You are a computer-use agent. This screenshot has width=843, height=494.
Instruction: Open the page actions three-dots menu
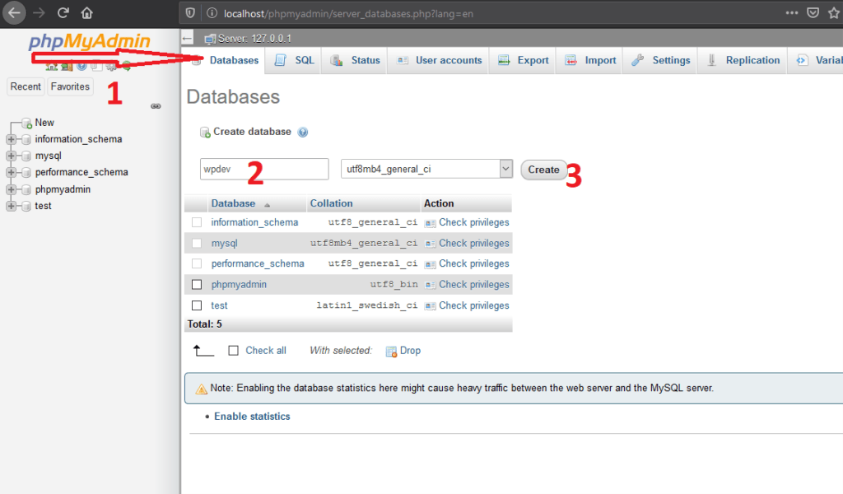pyautogui.click(x=791, y=13)
